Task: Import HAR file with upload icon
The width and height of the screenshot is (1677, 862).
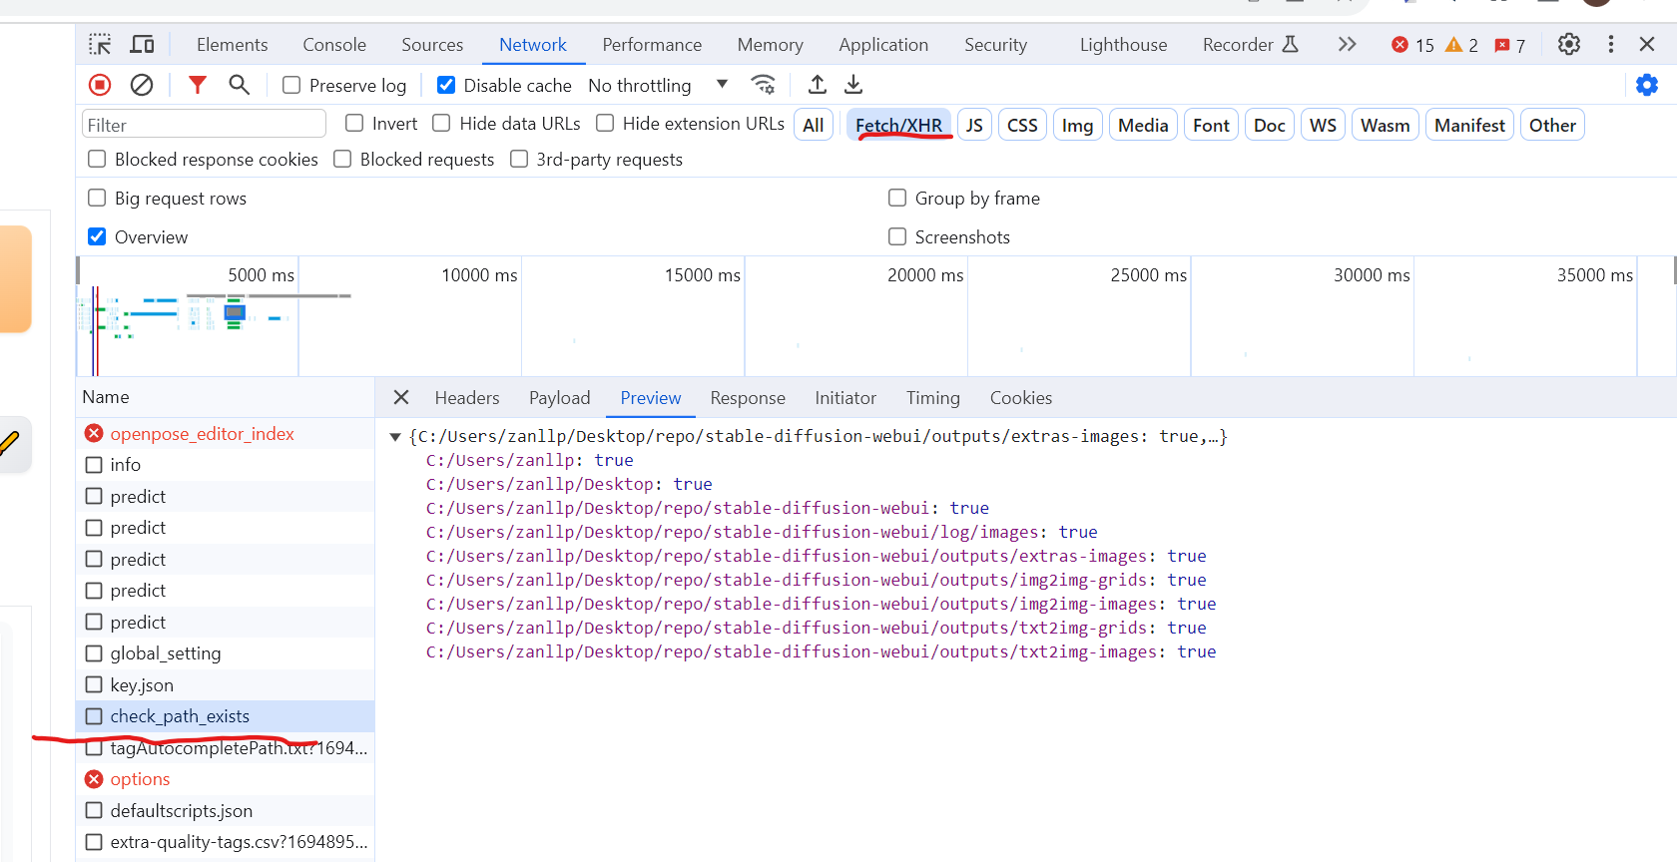Action: tap(818, 85)
